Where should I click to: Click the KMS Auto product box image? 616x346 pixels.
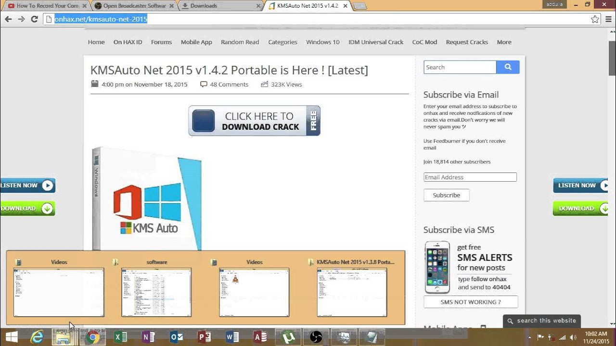pyautogui.click(x=147, y=199)
